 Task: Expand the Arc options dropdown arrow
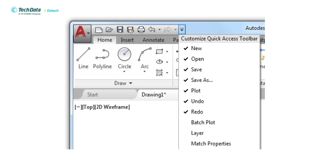pyautogui.click(x=145, y=72)
